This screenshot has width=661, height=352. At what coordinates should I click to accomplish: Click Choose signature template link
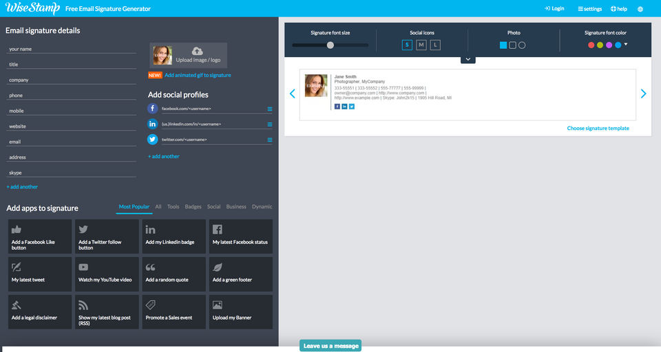pos(598,128)
